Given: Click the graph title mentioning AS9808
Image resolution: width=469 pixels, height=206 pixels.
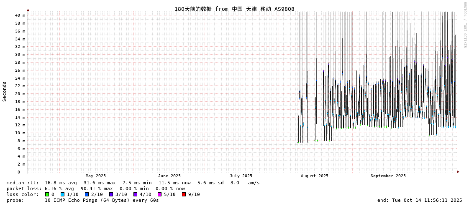Looking at the screenshot, I should (x=234, y=9).
